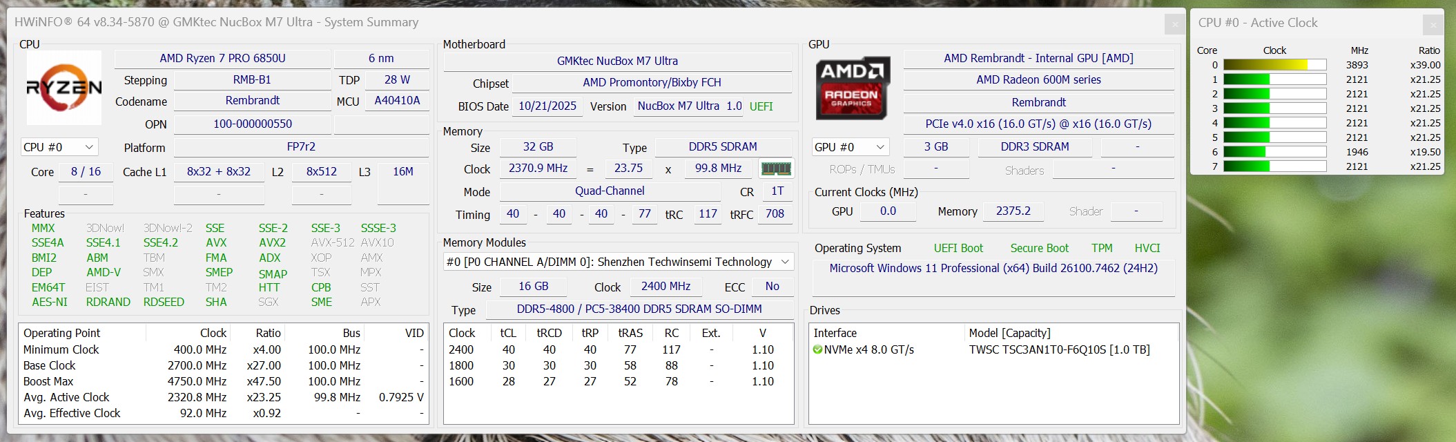Open the GPU #0 selector dropdown
Screen dimensions: 1456x442
coord(850,147)
